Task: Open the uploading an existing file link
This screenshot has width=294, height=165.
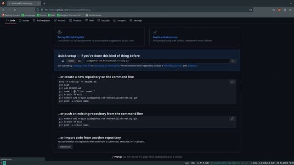Action: click(x=107, y=66)
